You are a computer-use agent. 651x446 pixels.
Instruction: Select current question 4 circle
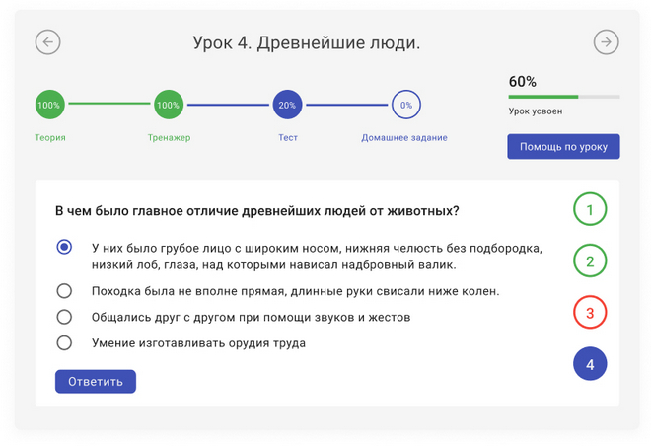coord(590,364)
